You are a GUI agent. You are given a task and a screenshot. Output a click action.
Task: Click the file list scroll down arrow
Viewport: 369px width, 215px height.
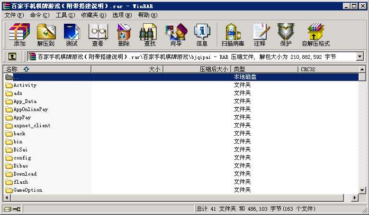coord(362,190)
